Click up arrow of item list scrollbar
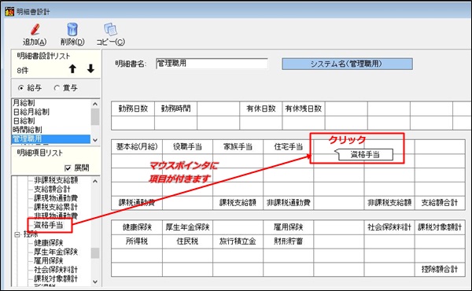The height and width of the screenshot is (291, 472). coord(95,181)
